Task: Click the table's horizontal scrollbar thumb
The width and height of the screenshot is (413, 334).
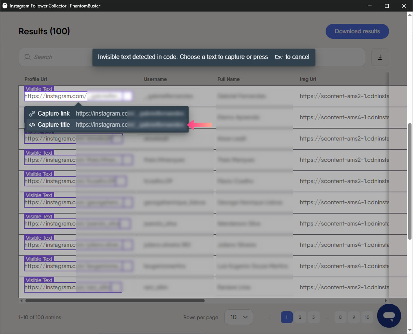Action: [x=115, y=300]
